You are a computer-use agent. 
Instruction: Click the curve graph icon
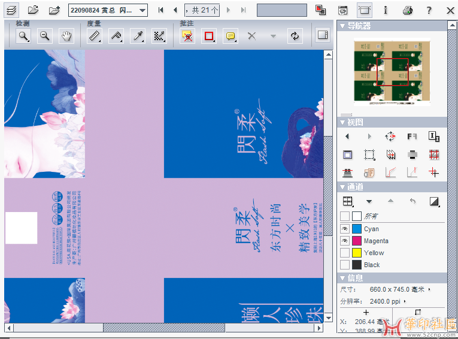tap(391, 172)
